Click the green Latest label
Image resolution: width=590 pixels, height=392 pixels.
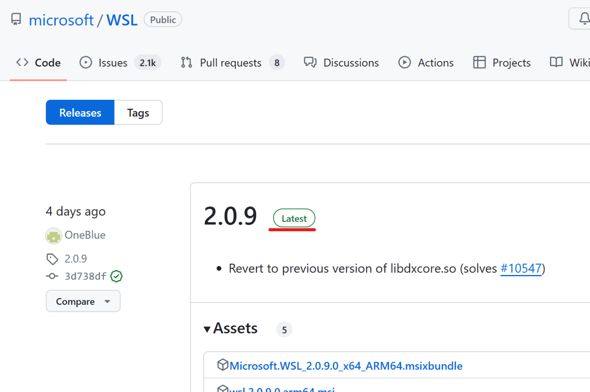pos(294,218)
